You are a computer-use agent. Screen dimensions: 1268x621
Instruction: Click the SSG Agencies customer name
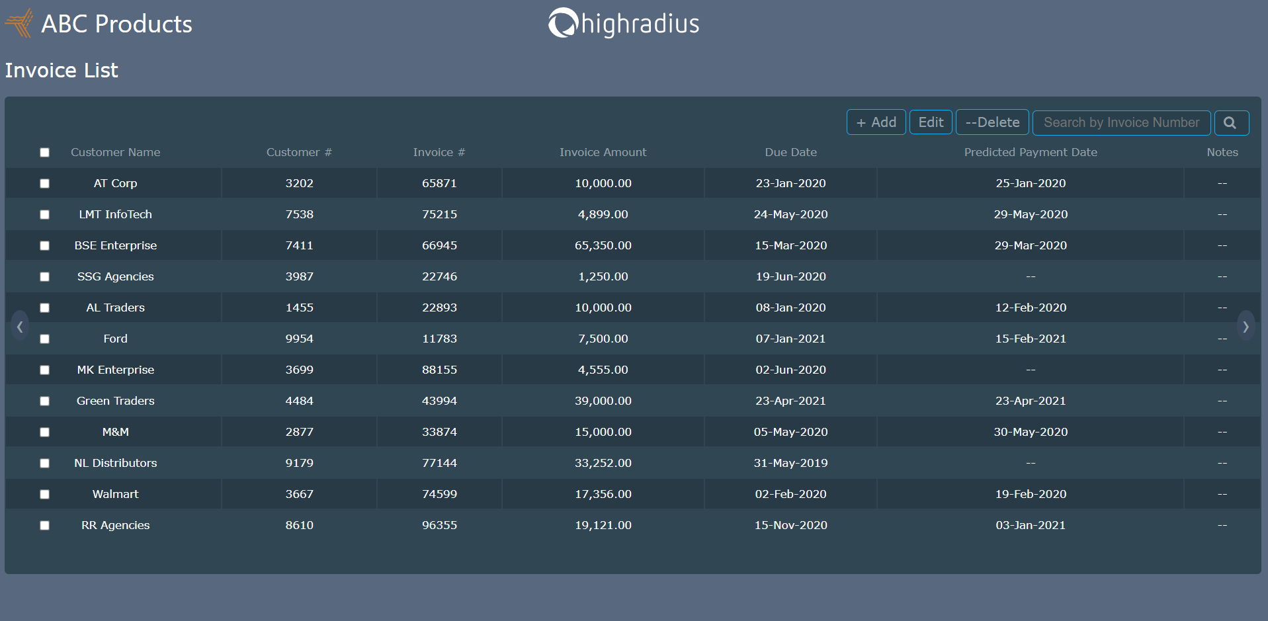click(x=115, y=276)
